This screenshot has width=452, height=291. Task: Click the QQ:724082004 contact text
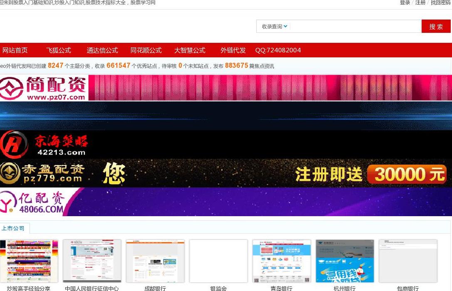pyautogui.click(x=278, y=50)
